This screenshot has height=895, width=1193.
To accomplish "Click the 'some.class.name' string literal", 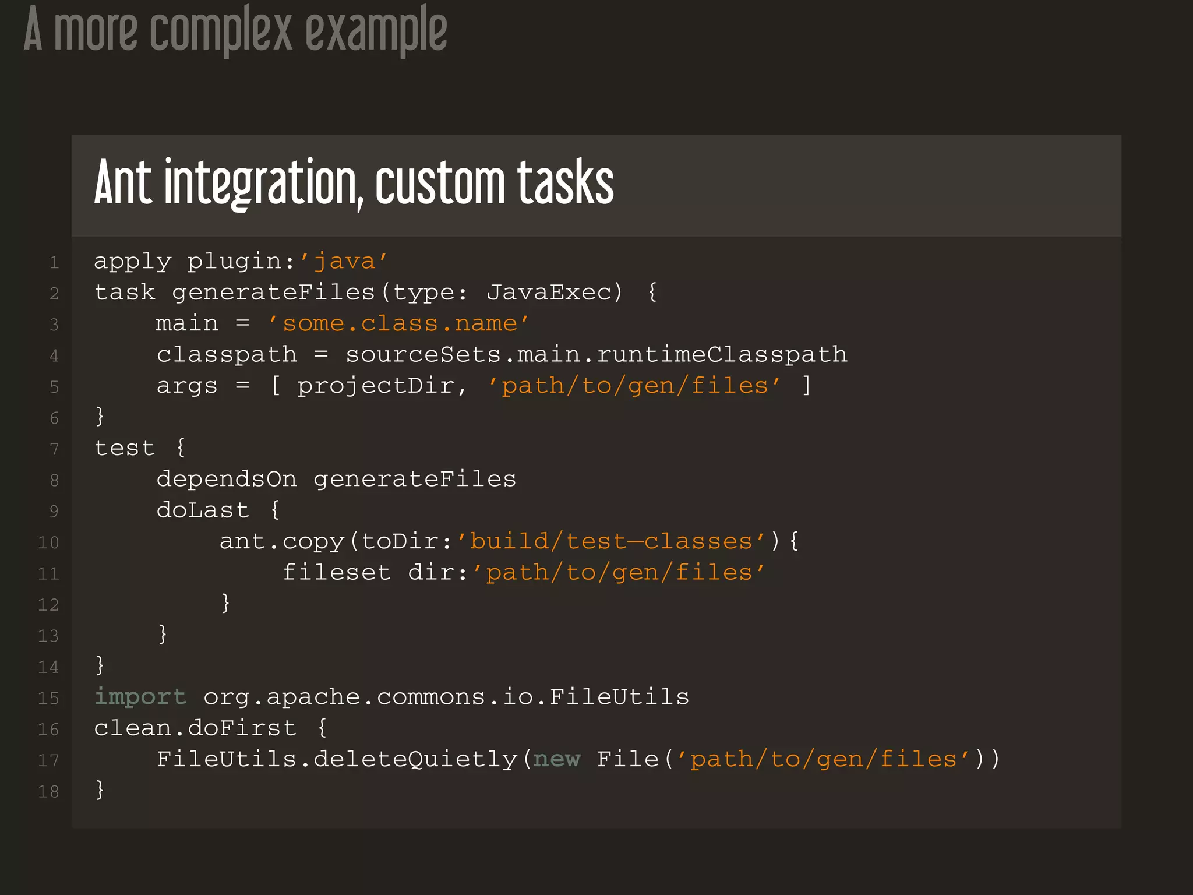I will pyautogui.click(x=399, y=323).
